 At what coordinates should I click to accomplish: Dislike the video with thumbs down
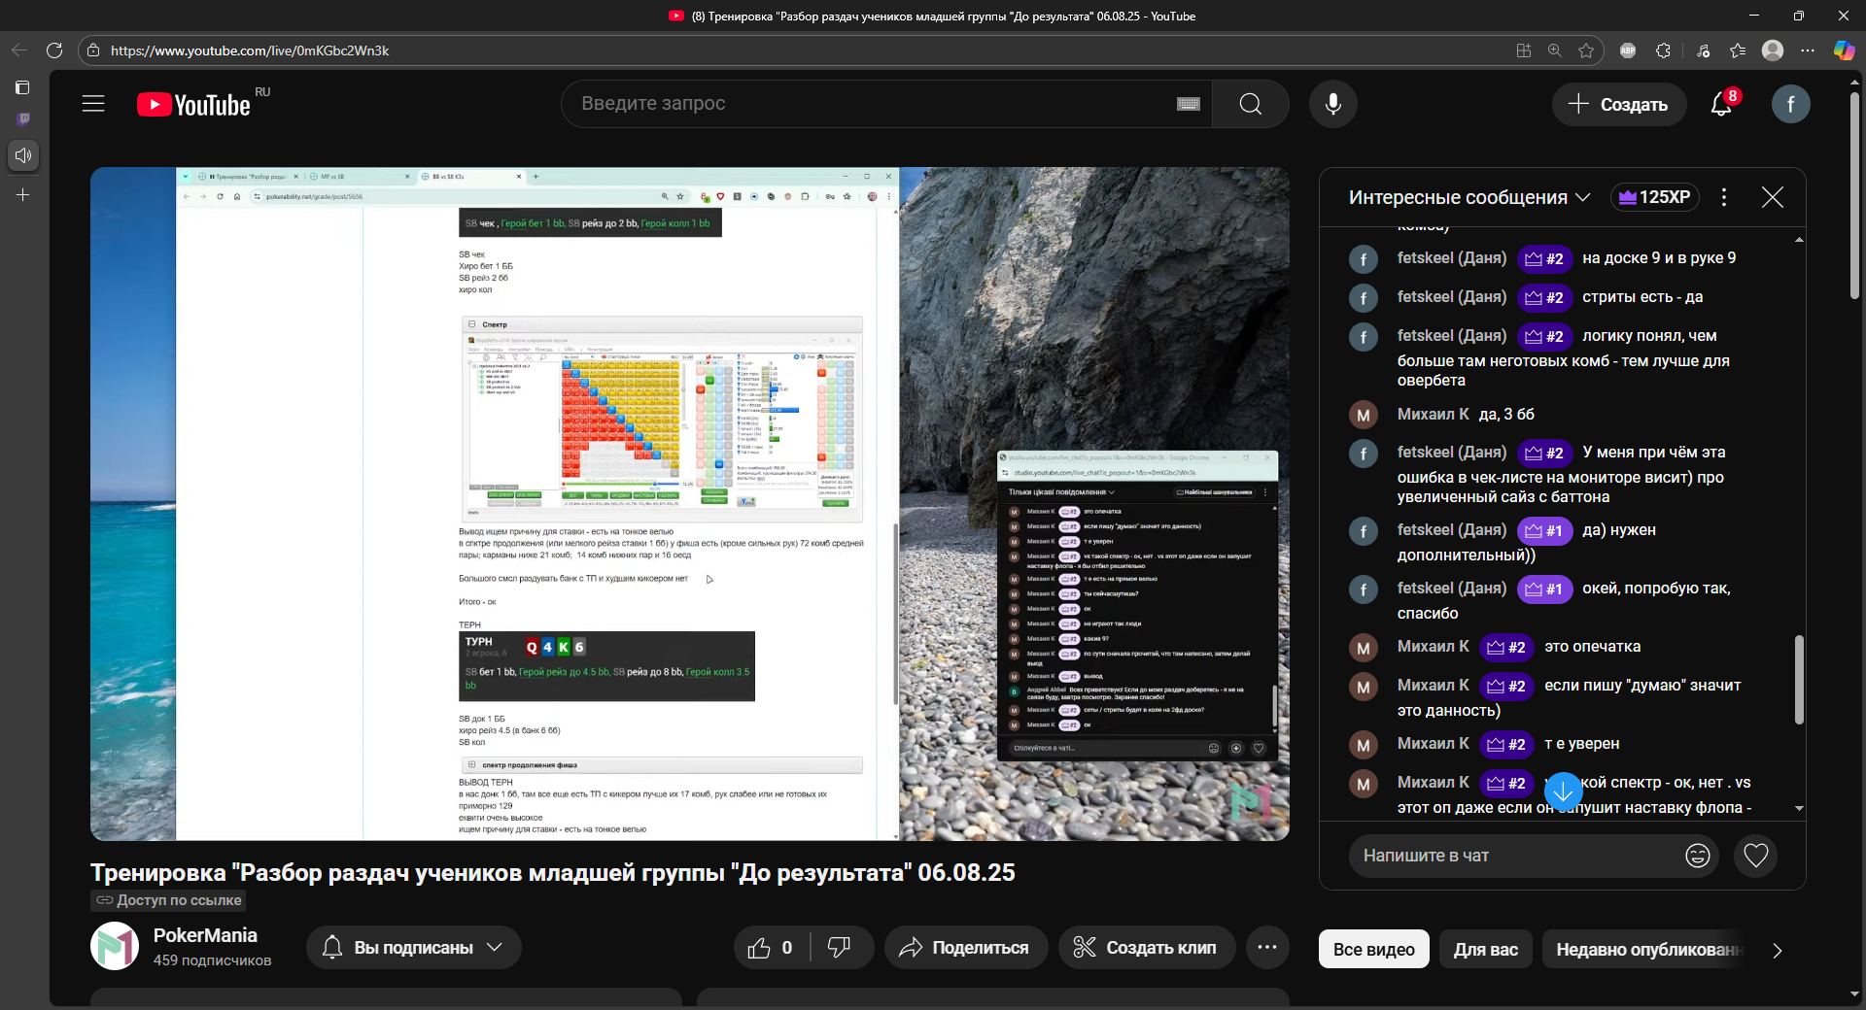click(840, 948)
